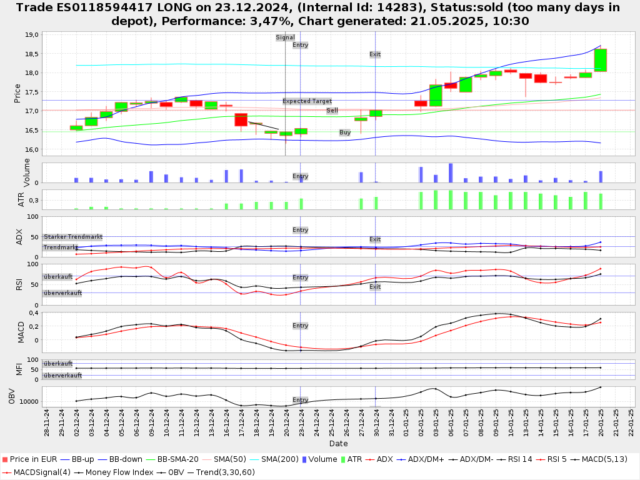Select the Expected Target annotation

307,101
